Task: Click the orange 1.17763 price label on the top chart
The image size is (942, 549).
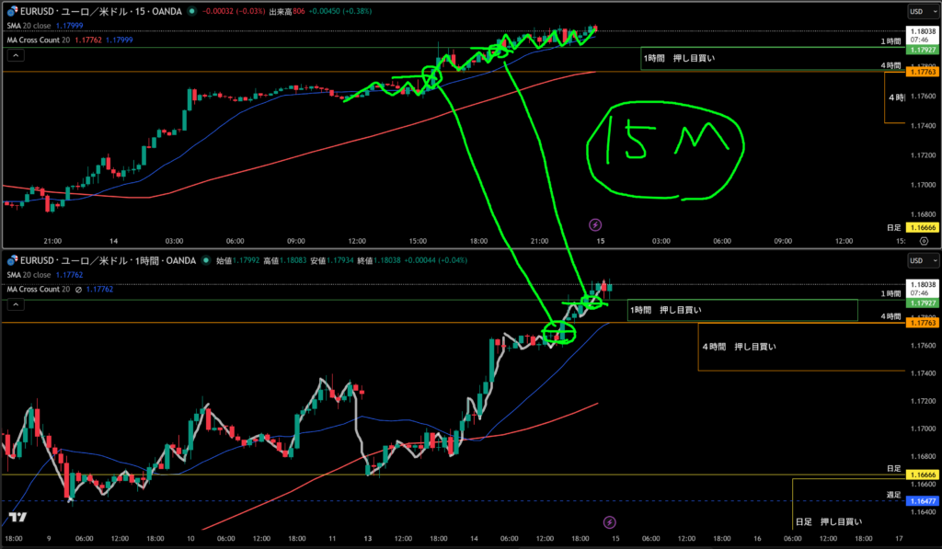Action: (x=921, y=71)
